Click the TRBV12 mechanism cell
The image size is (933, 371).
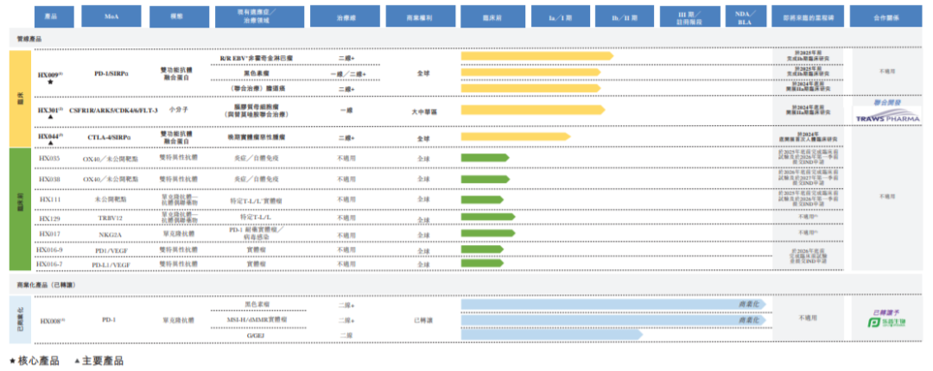click(109, 218)
